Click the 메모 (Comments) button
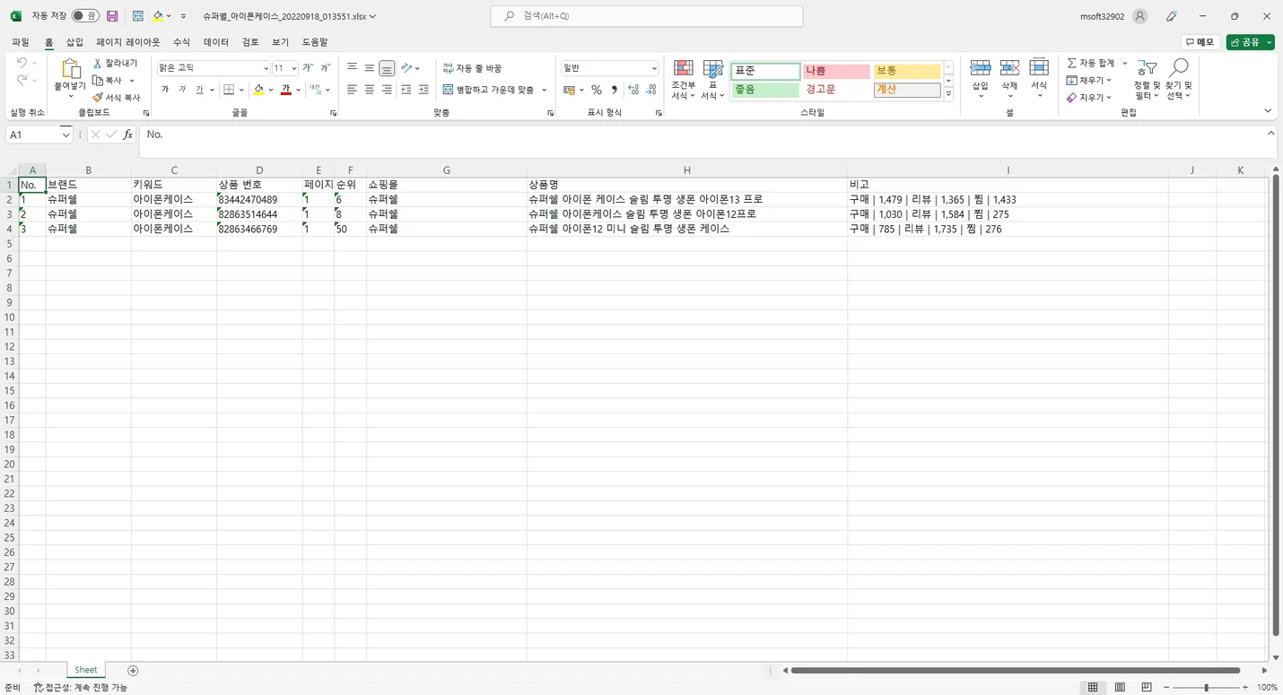This screenshot has width=1283, height=695. [x=1200, y=42]
